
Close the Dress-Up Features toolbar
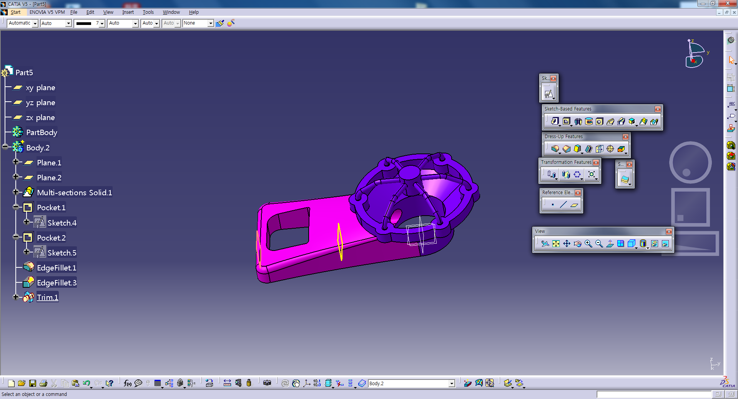[625, 137]
